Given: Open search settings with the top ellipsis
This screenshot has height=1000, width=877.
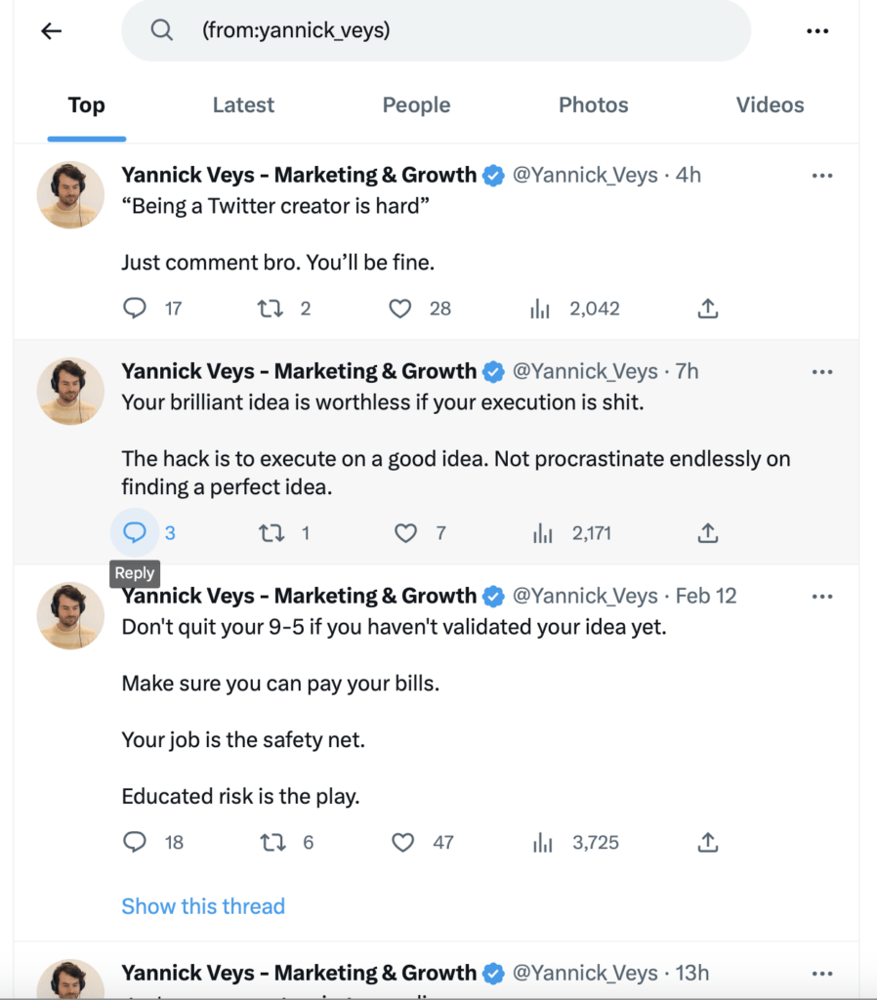Looking at the screenshot, I should 816,30.
